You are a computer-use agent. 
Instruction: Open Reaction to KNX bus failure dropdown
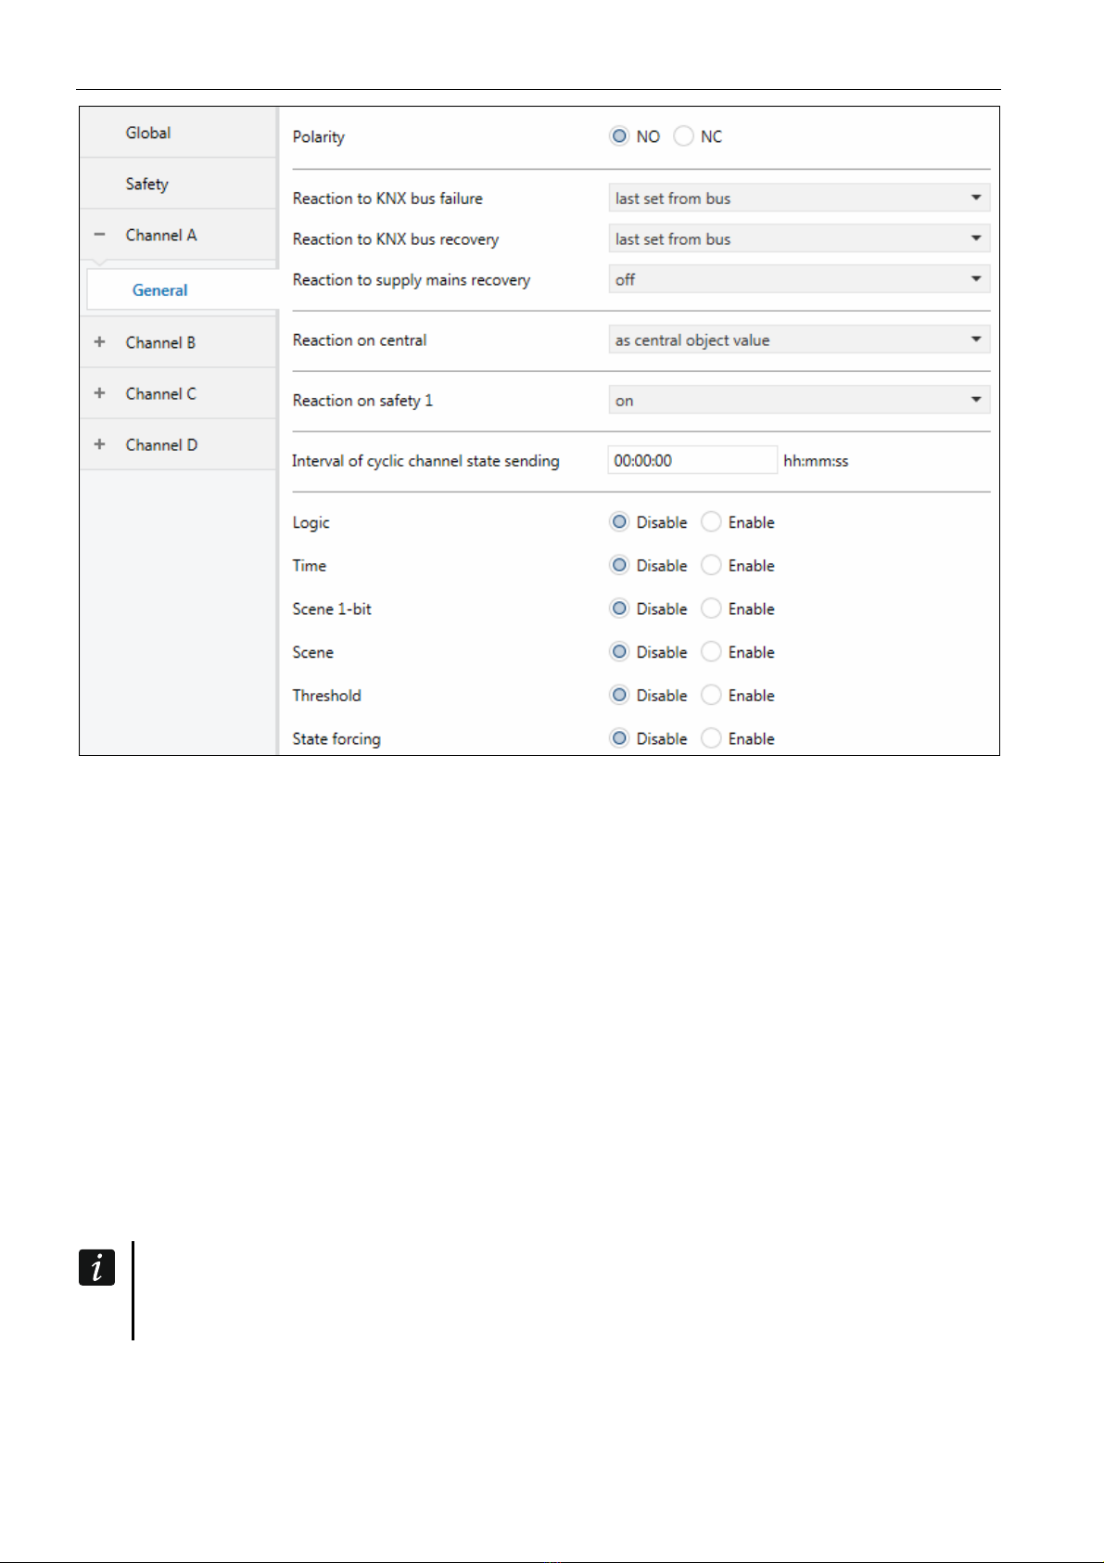tap(799, 198)
